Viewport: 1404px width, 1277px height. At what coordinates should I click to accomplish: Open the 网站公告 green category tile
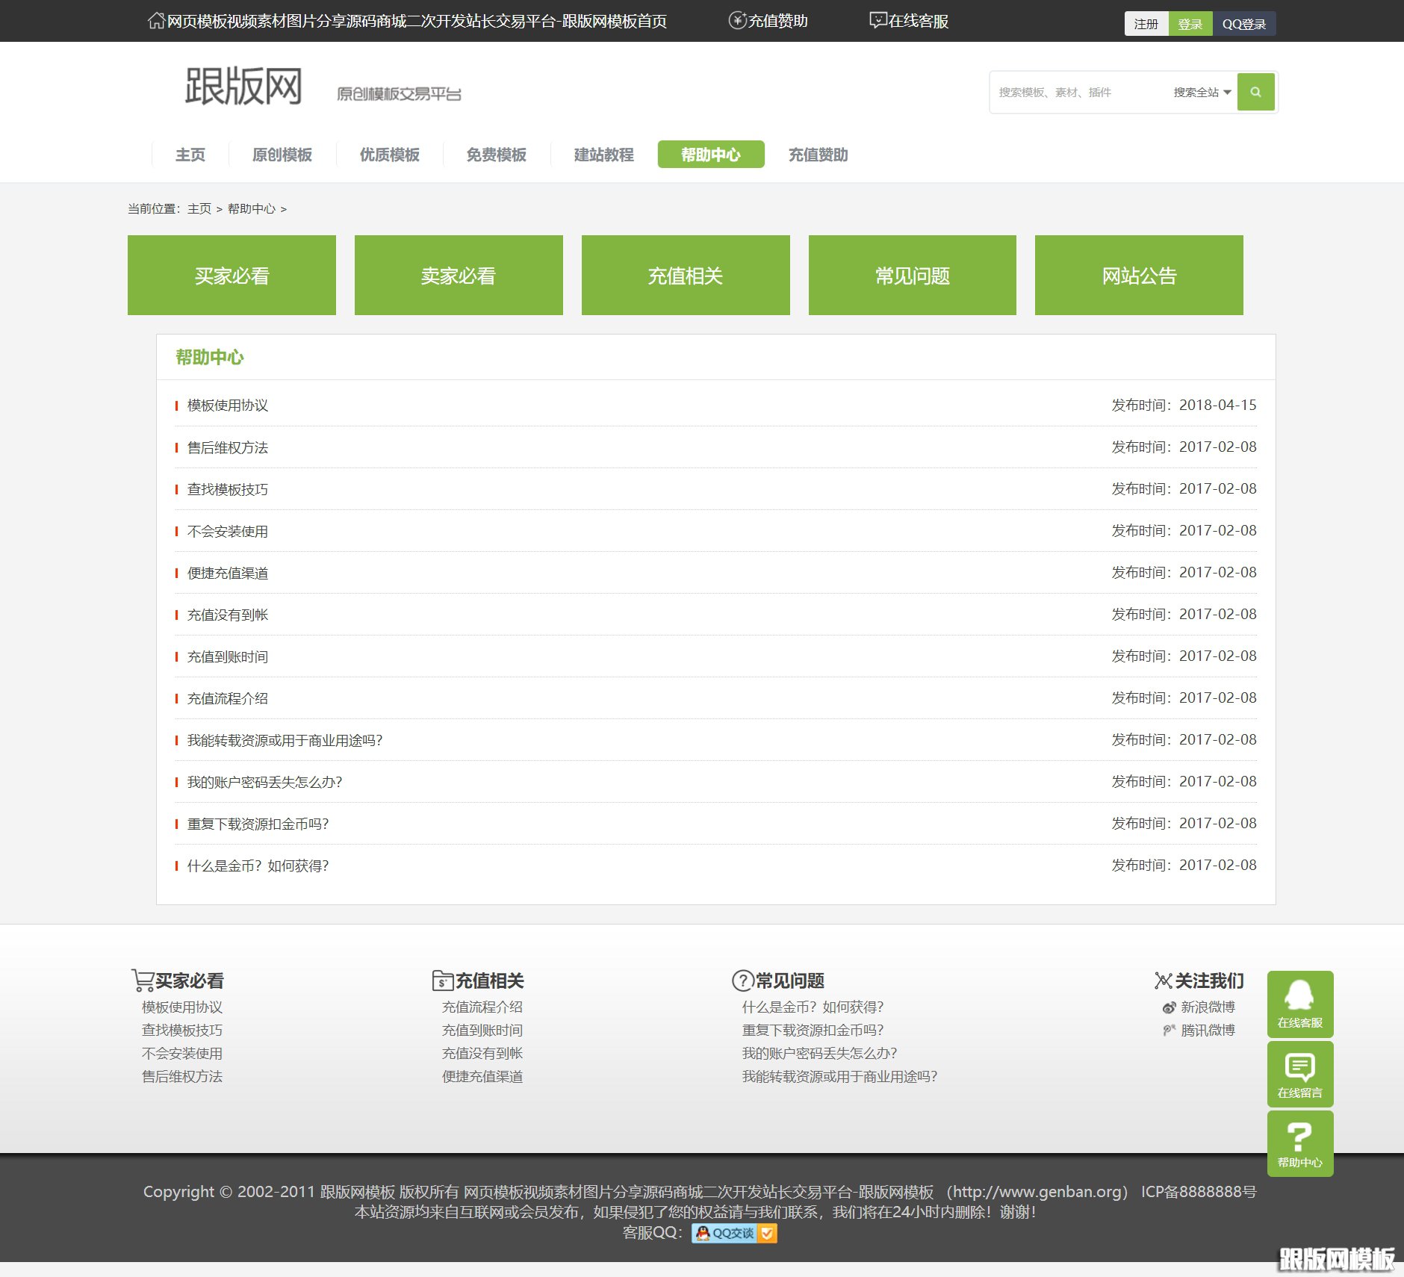1139,276
